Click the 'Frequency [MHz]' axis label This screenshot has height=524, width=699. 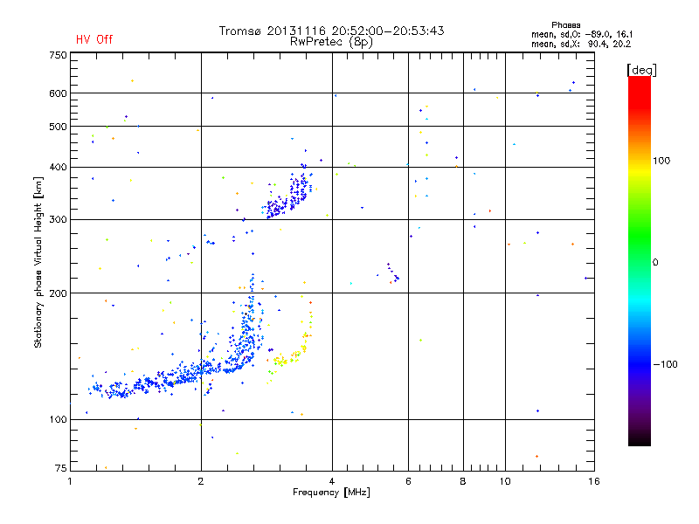coord(331,493)
